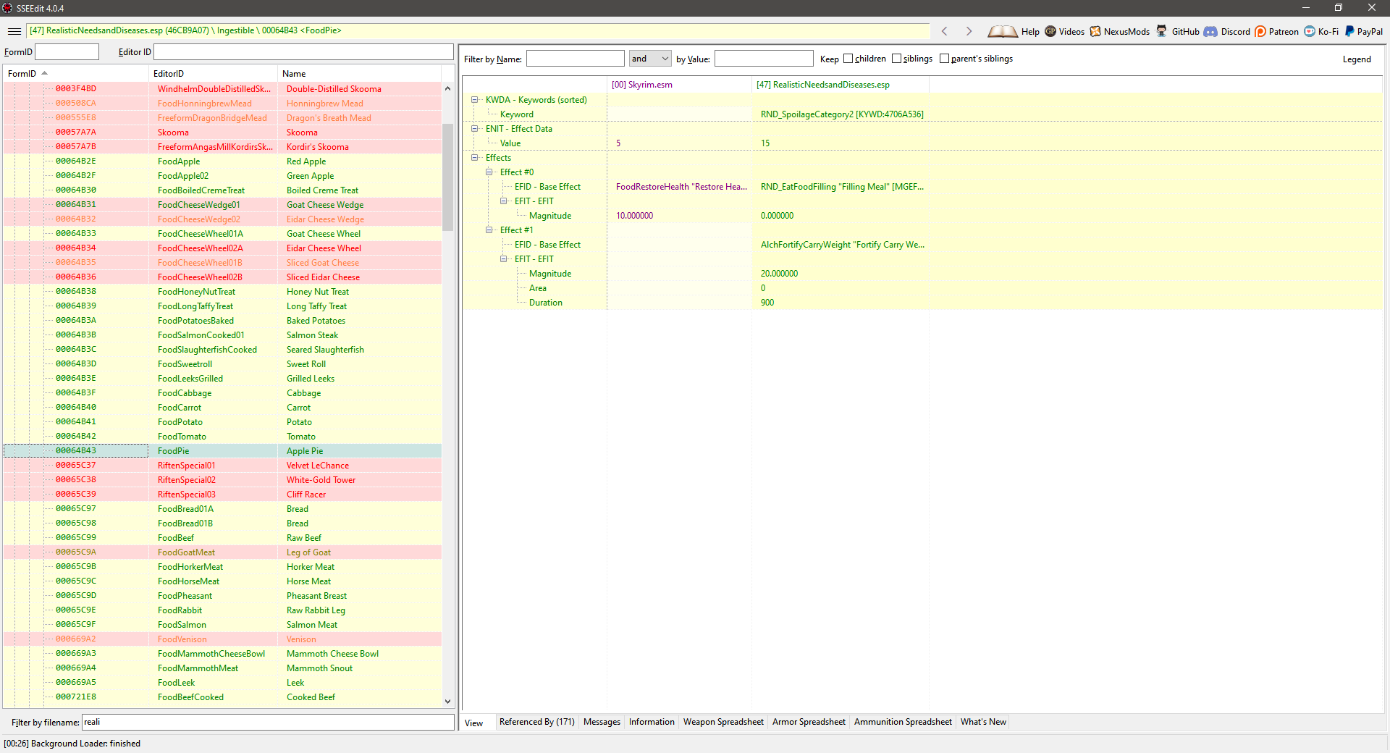1390x753 pixels.
Task: Select the Skooma record 00057A7A
Action: pyautogui.click(x=222, y=132)
